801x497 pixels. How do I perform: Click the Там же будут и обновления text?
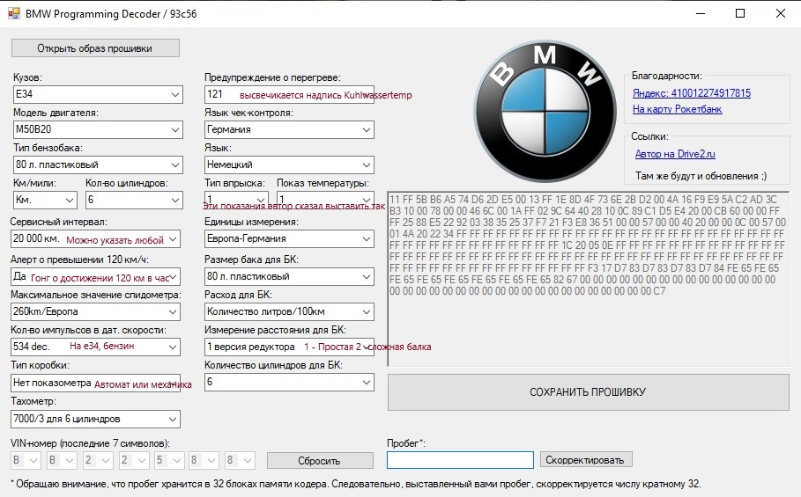pos(701,177)
